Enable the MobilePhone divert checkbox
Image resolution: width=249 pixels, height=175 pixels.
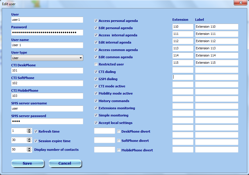pos(119,150)
